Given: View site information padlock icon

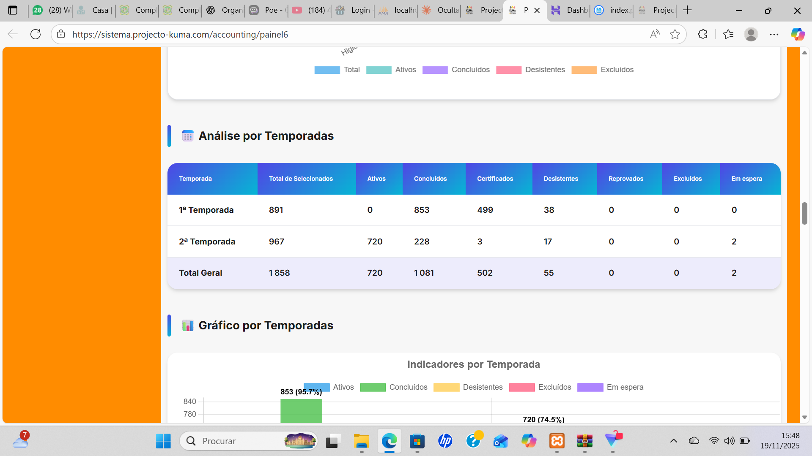Looking at the screenshot, I should (61, 34).
